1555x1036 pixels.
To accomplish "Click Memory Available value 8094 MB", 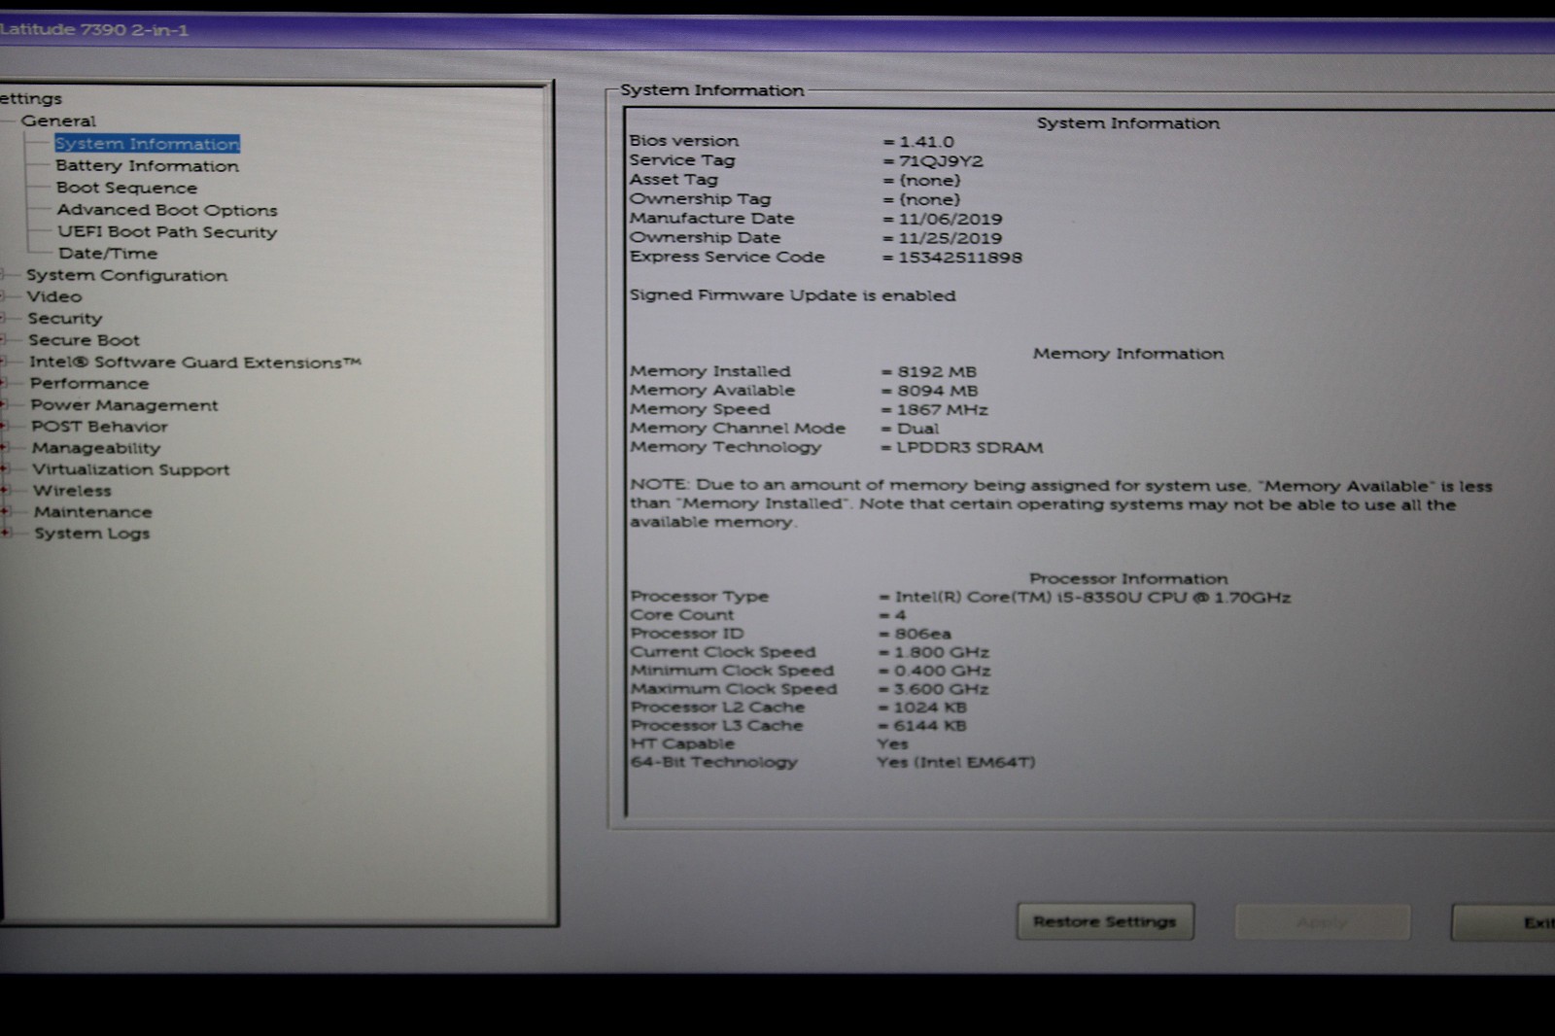I will pos(938,391).
